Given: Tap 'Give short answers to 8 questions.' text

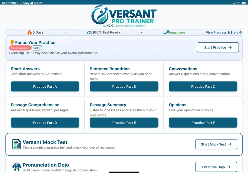Looking at the screenshot, I should coord(37,74).
